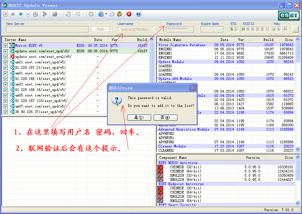
Task: Toggle the 'M' button
Action: click(x=286, y=29)
